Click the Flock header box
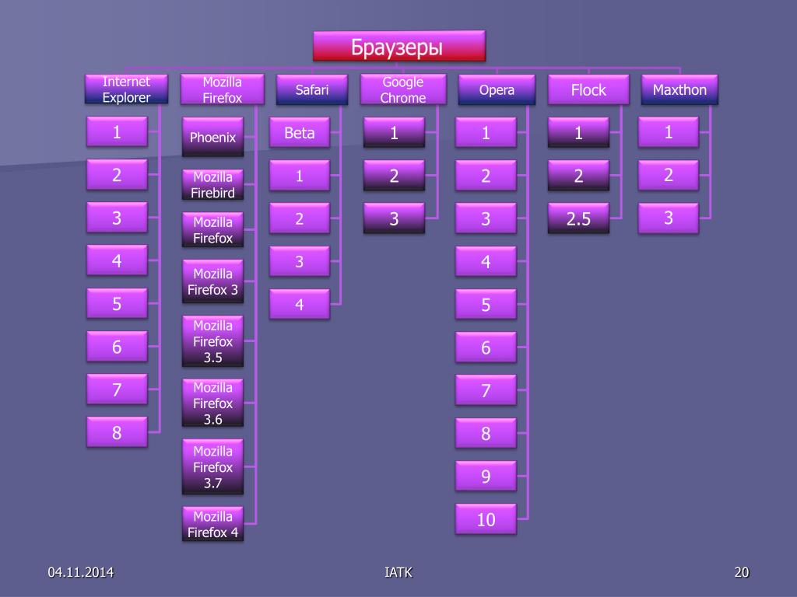 click(588, 90)
